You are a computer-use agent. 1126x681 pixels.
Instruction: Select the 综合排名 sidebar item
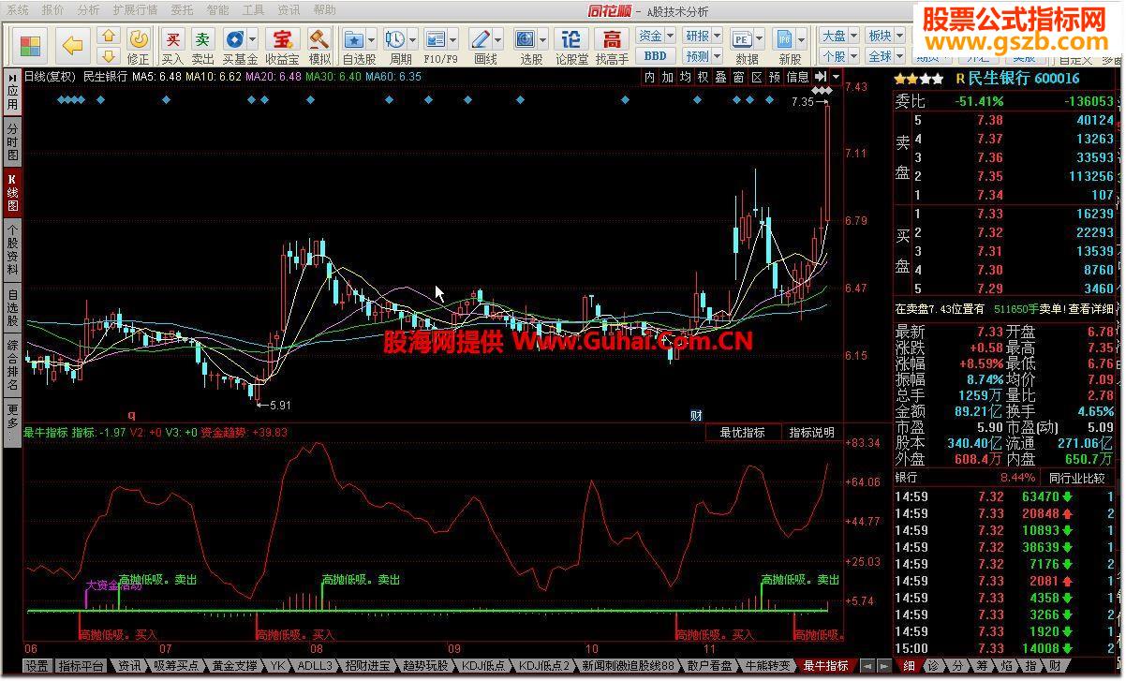[x=12, y=365]
